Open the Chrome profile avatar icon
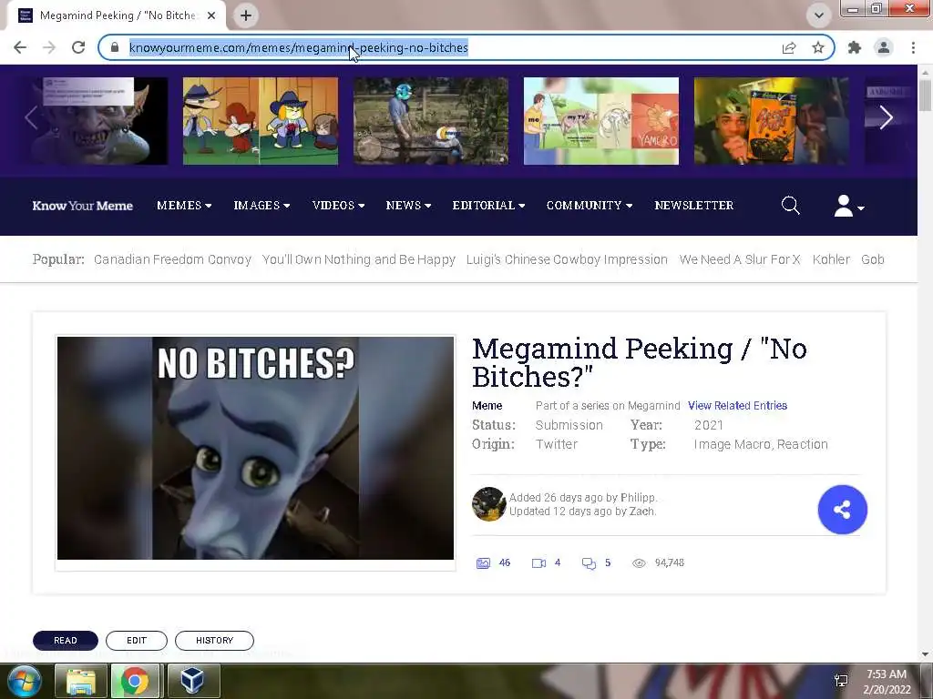Image resolution: width=933 pixels, height=699 pixels. pyautogui.click(x=884, y=47)
